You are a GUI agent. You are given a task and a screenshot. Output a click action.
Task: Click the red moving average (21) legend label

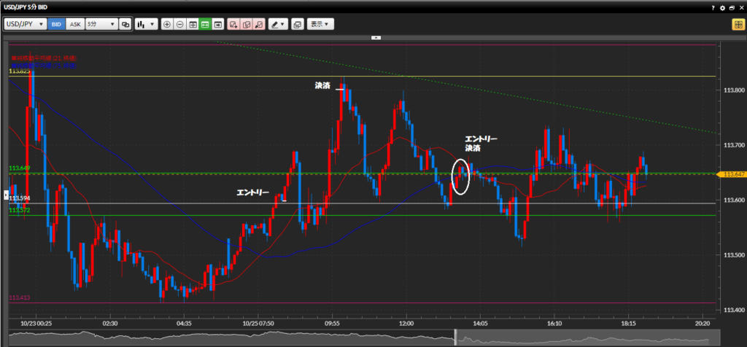(43, 58)
